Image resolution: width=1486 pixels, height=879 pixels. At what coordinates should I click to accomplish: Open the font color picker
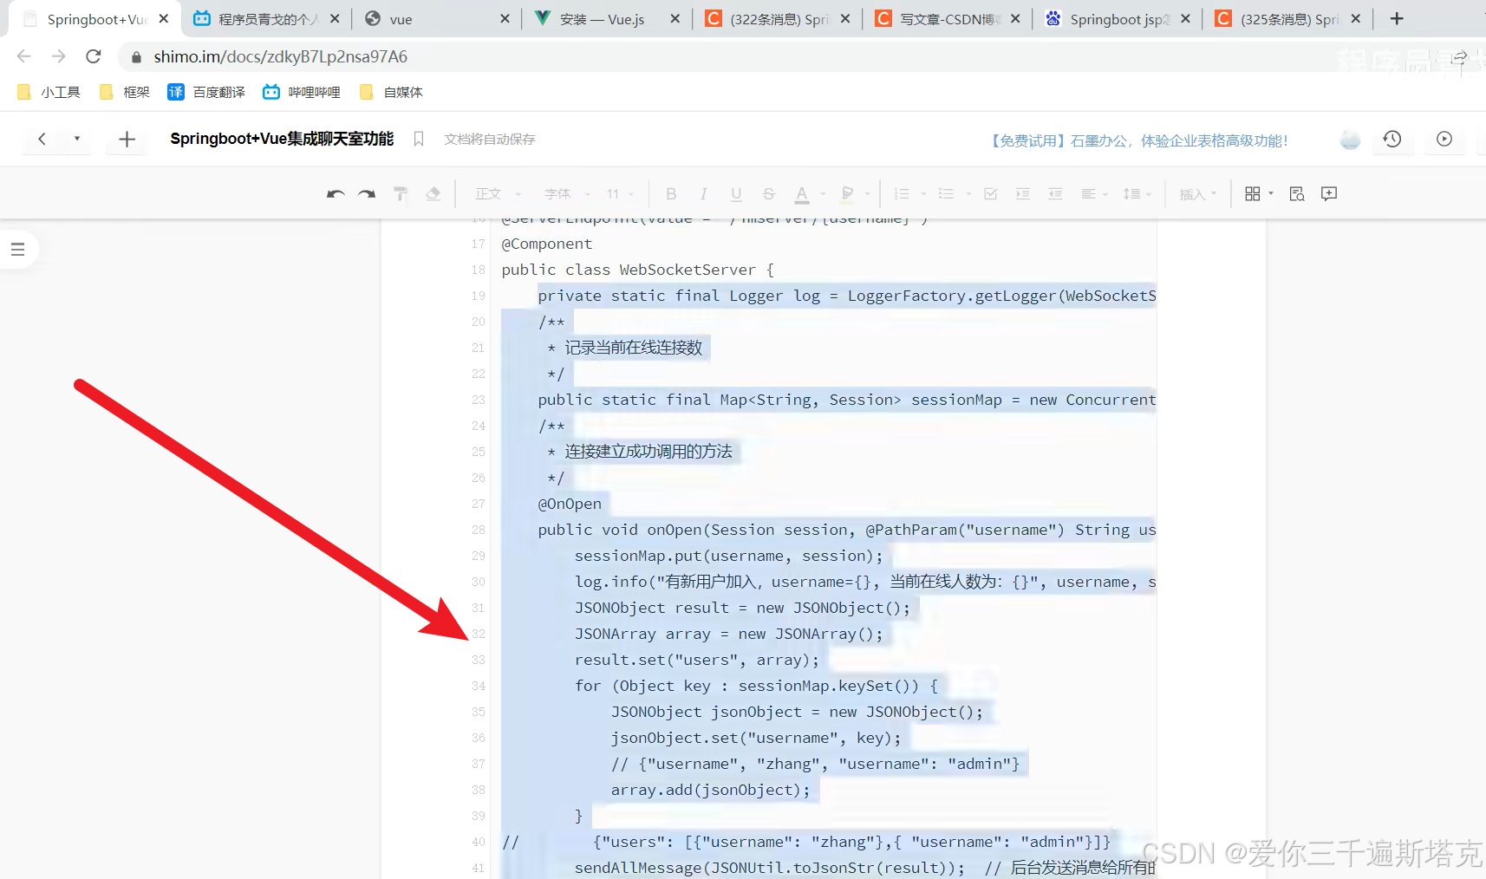pos(803,193)
